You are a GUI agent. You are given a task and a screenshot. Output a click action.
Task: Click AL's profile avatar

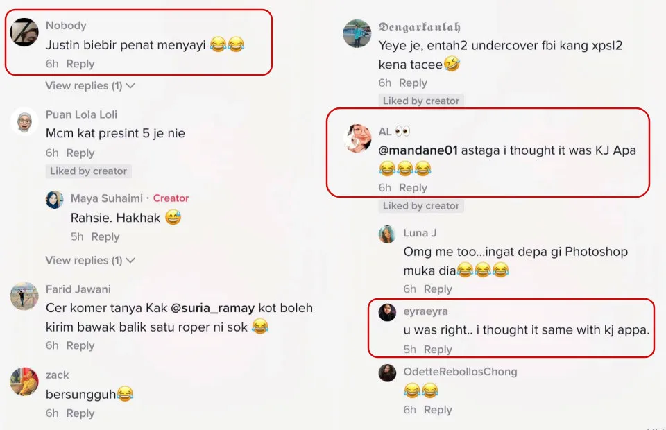(357, 138)
